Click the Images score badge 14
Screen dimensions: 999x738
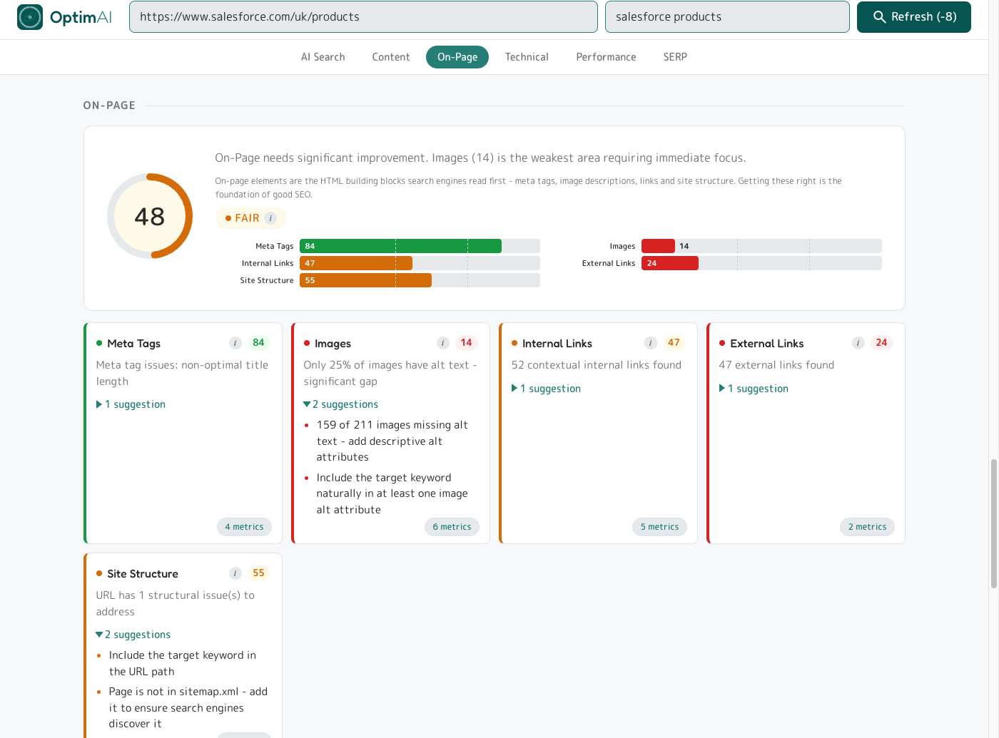coord(466,343)
